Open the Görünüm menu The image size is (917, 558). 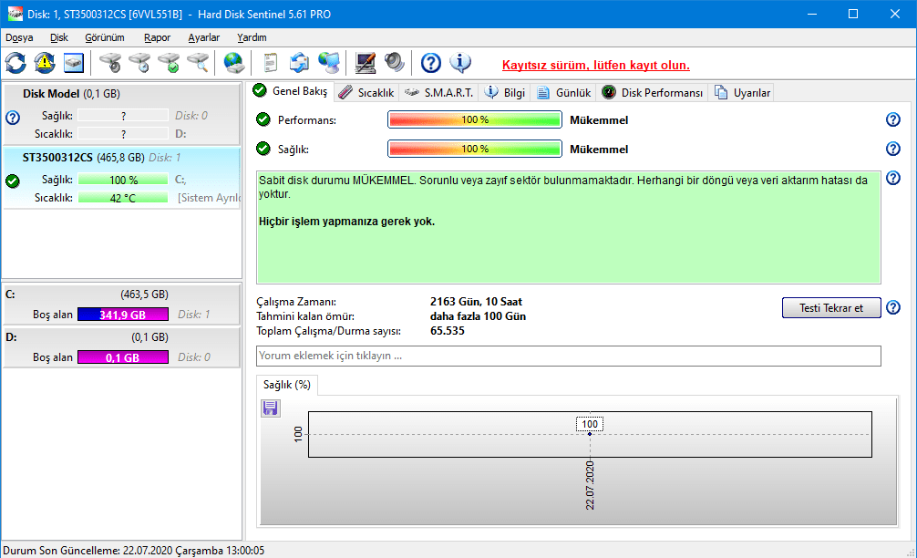(x=105, y=37)
